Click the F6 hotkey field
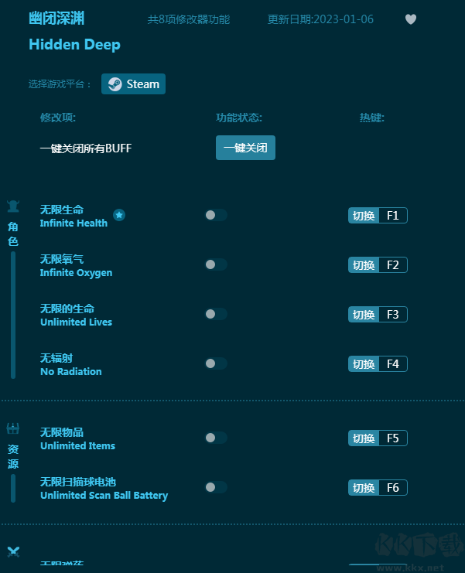Image resolution: width=465 pixels, height=573 pixels. pyautogui.click(x=393, y=487)
